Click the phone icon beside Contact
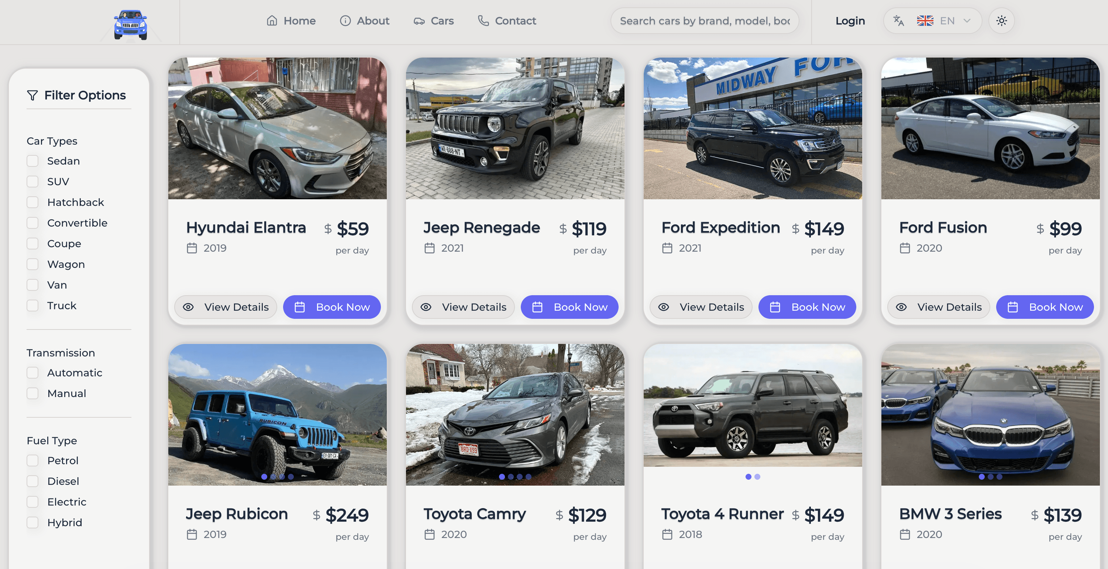 [x=484, y=21]
